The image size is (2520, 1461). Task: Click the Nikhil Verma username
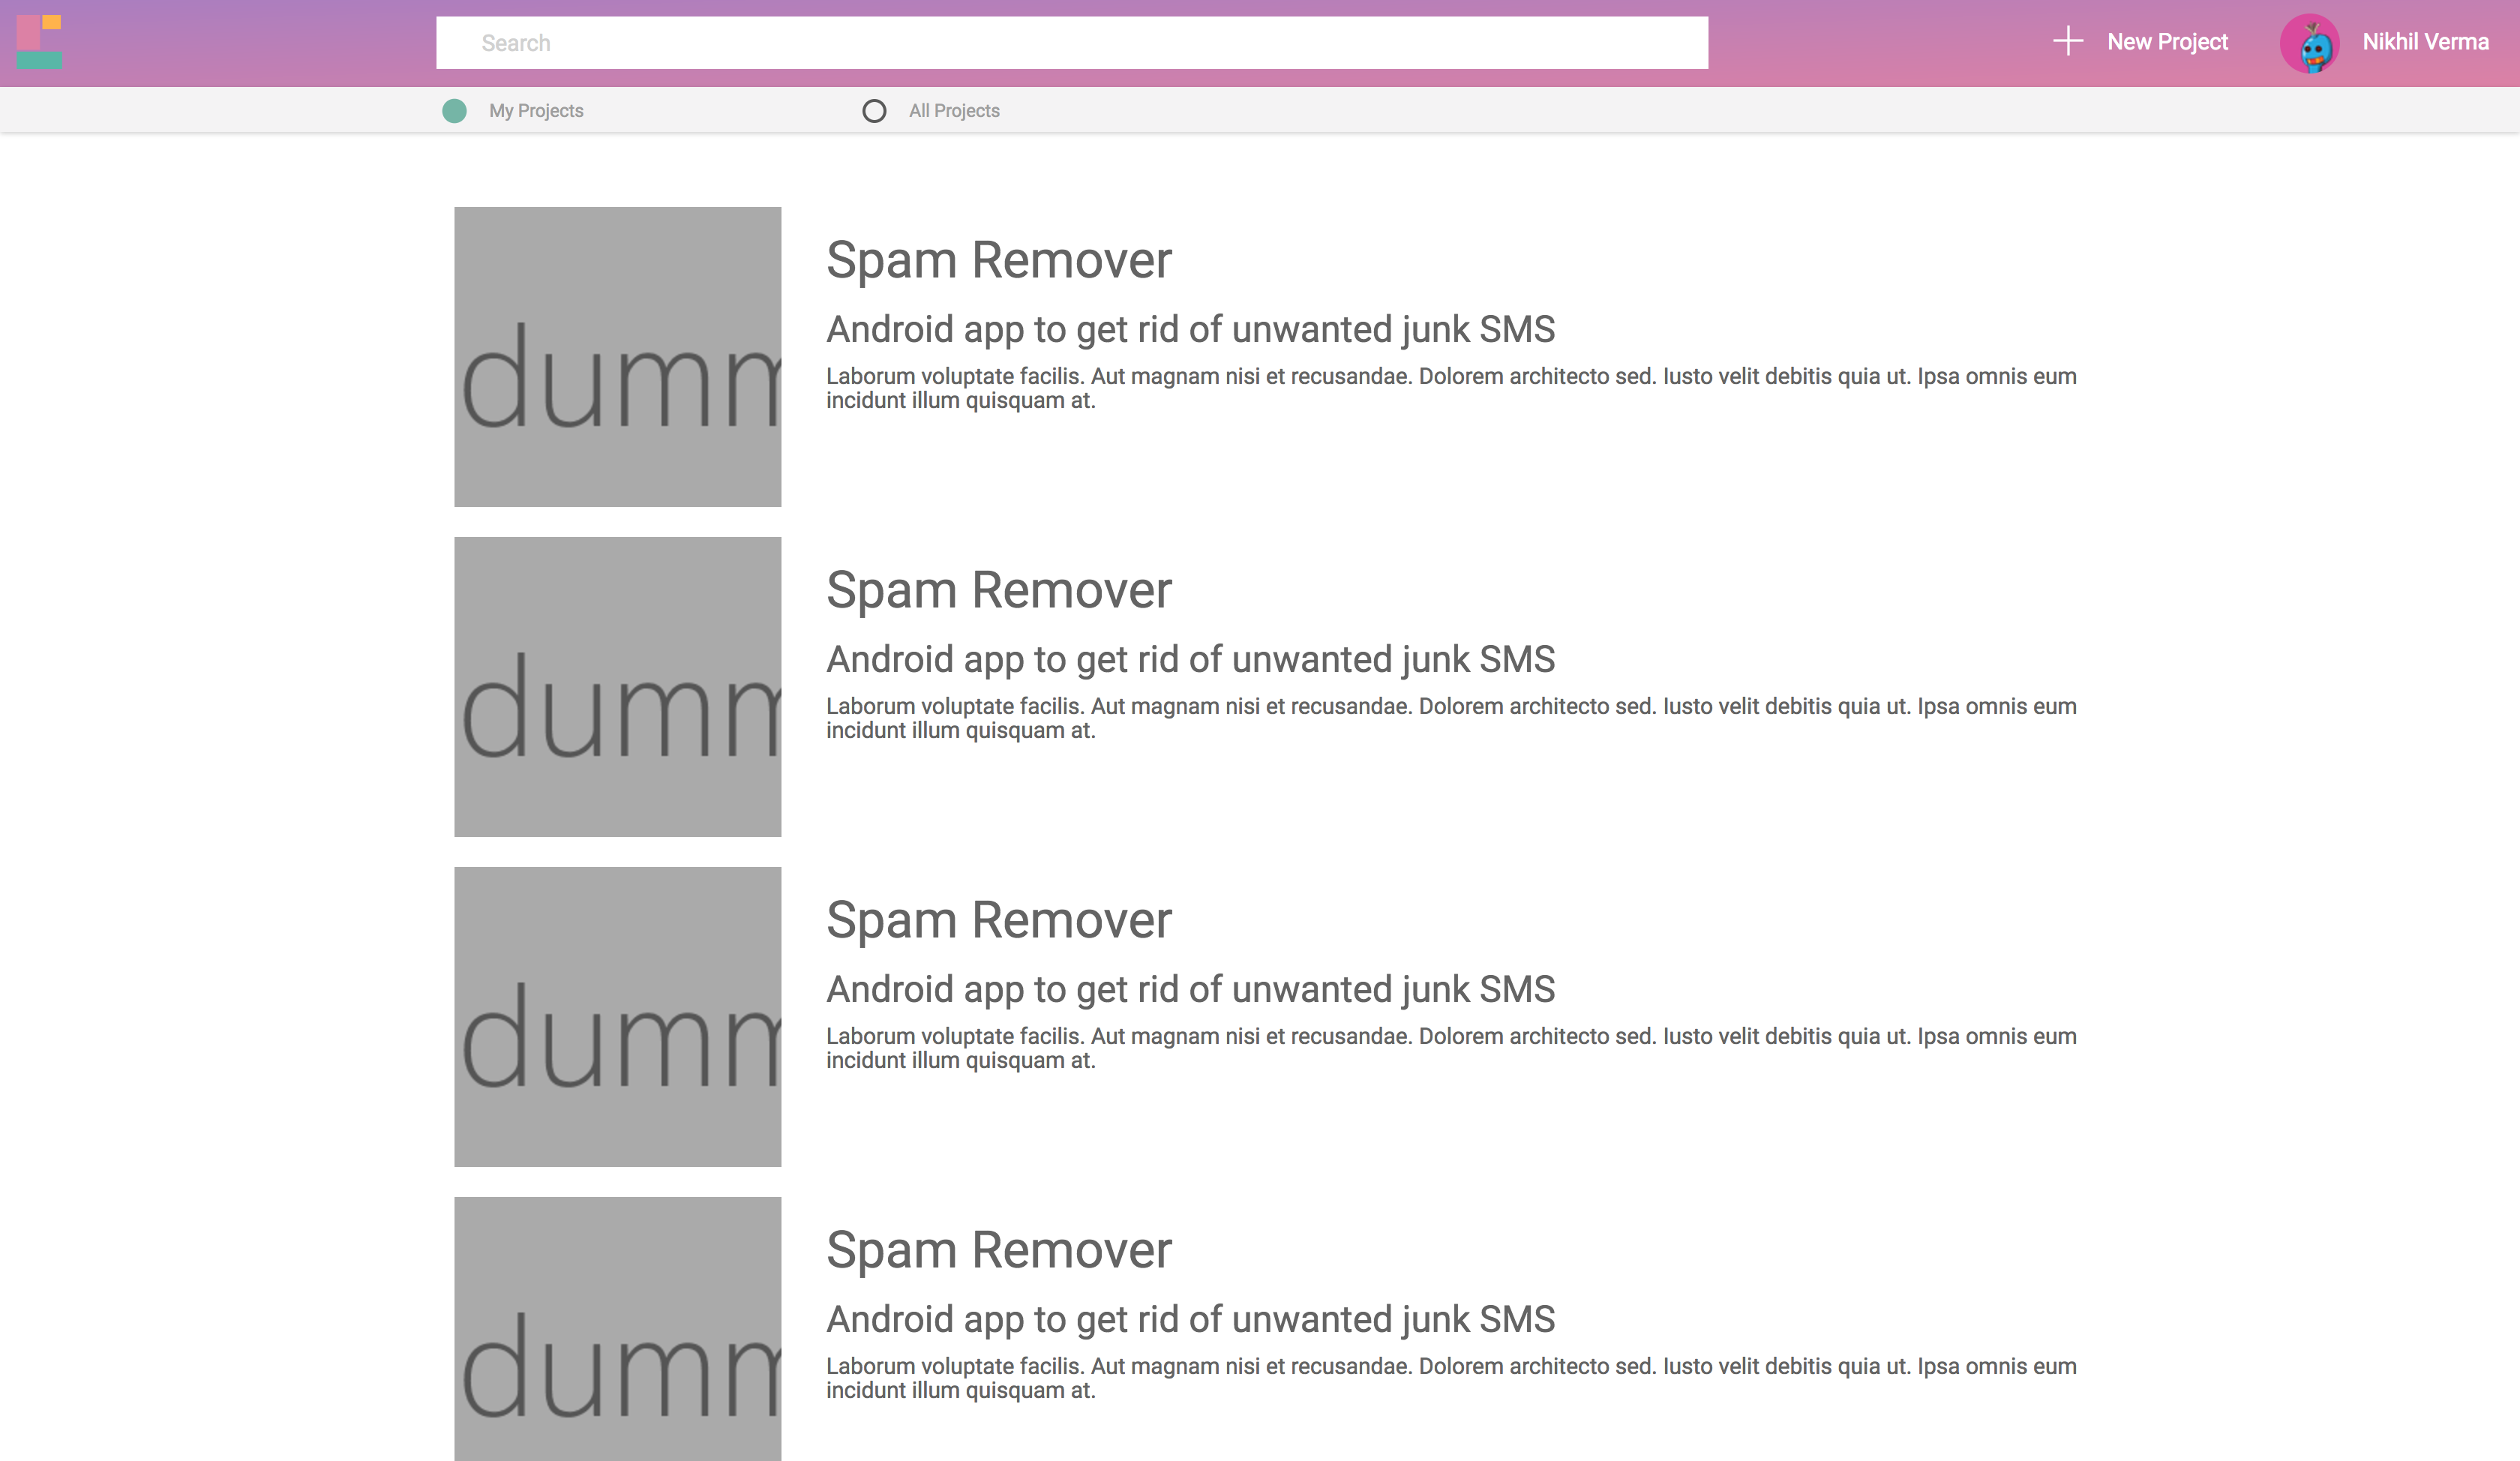pos(2425,42)
